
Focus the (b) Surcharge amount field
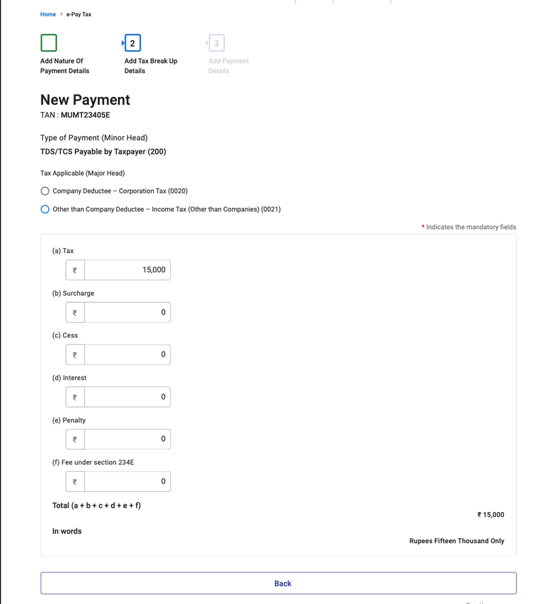[x=127, y=312]
